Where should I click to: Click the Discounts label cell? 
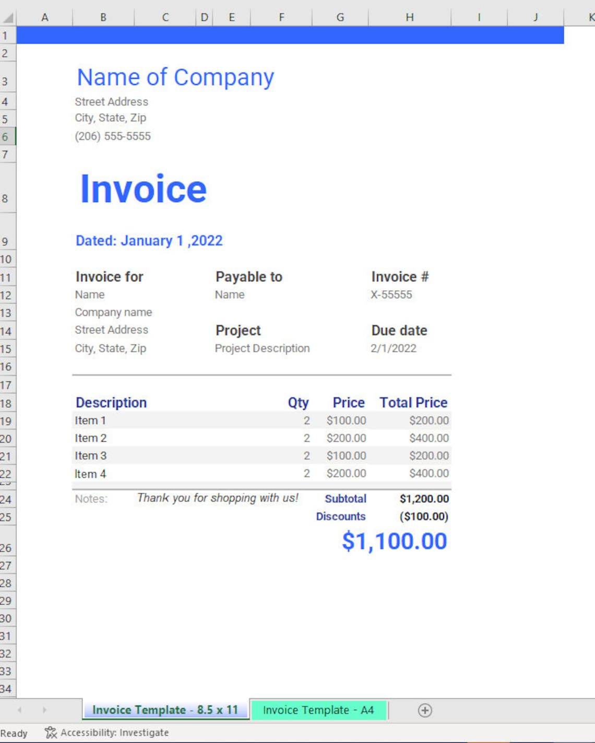pos(341,516)
